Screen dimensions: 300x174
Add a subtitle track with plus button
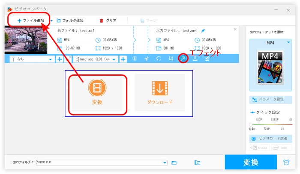click(x=60, y=59)
